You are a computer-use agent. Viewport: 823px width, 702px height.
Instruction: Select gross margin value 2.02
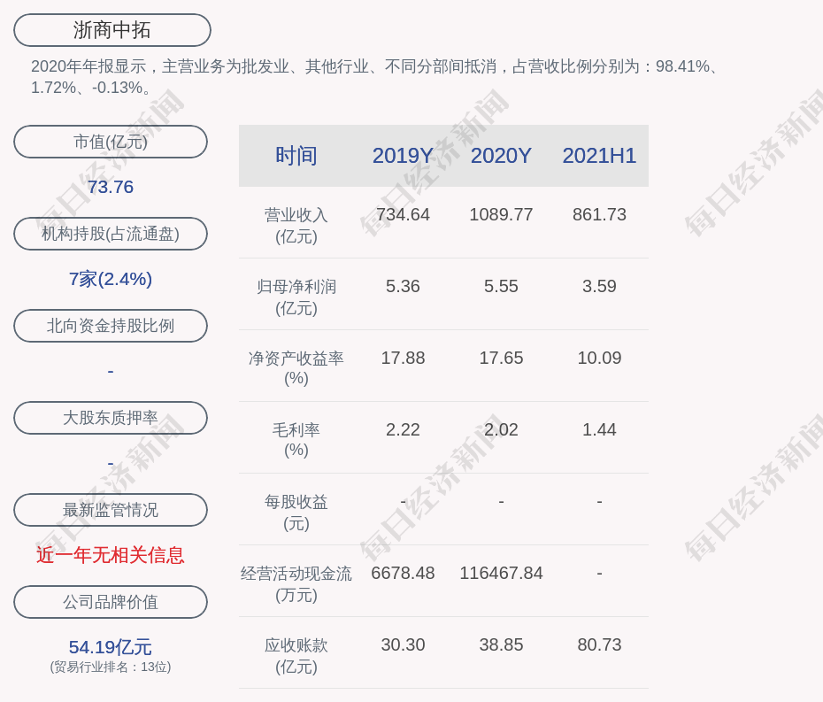tap(501, 429)
